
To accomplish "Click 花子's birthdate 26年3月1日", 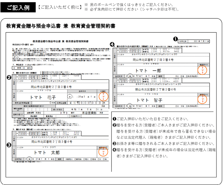I will click(87, 97).
